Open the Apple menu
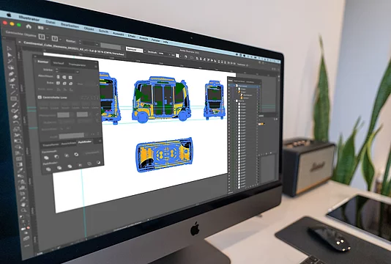The image size is (391, 264). pyautogui.click(x=9, y=15)
